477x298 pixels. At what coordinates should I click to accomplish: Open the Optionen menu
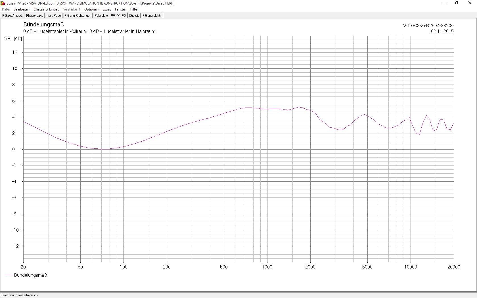pyautogui.click(x=91, y=9)
